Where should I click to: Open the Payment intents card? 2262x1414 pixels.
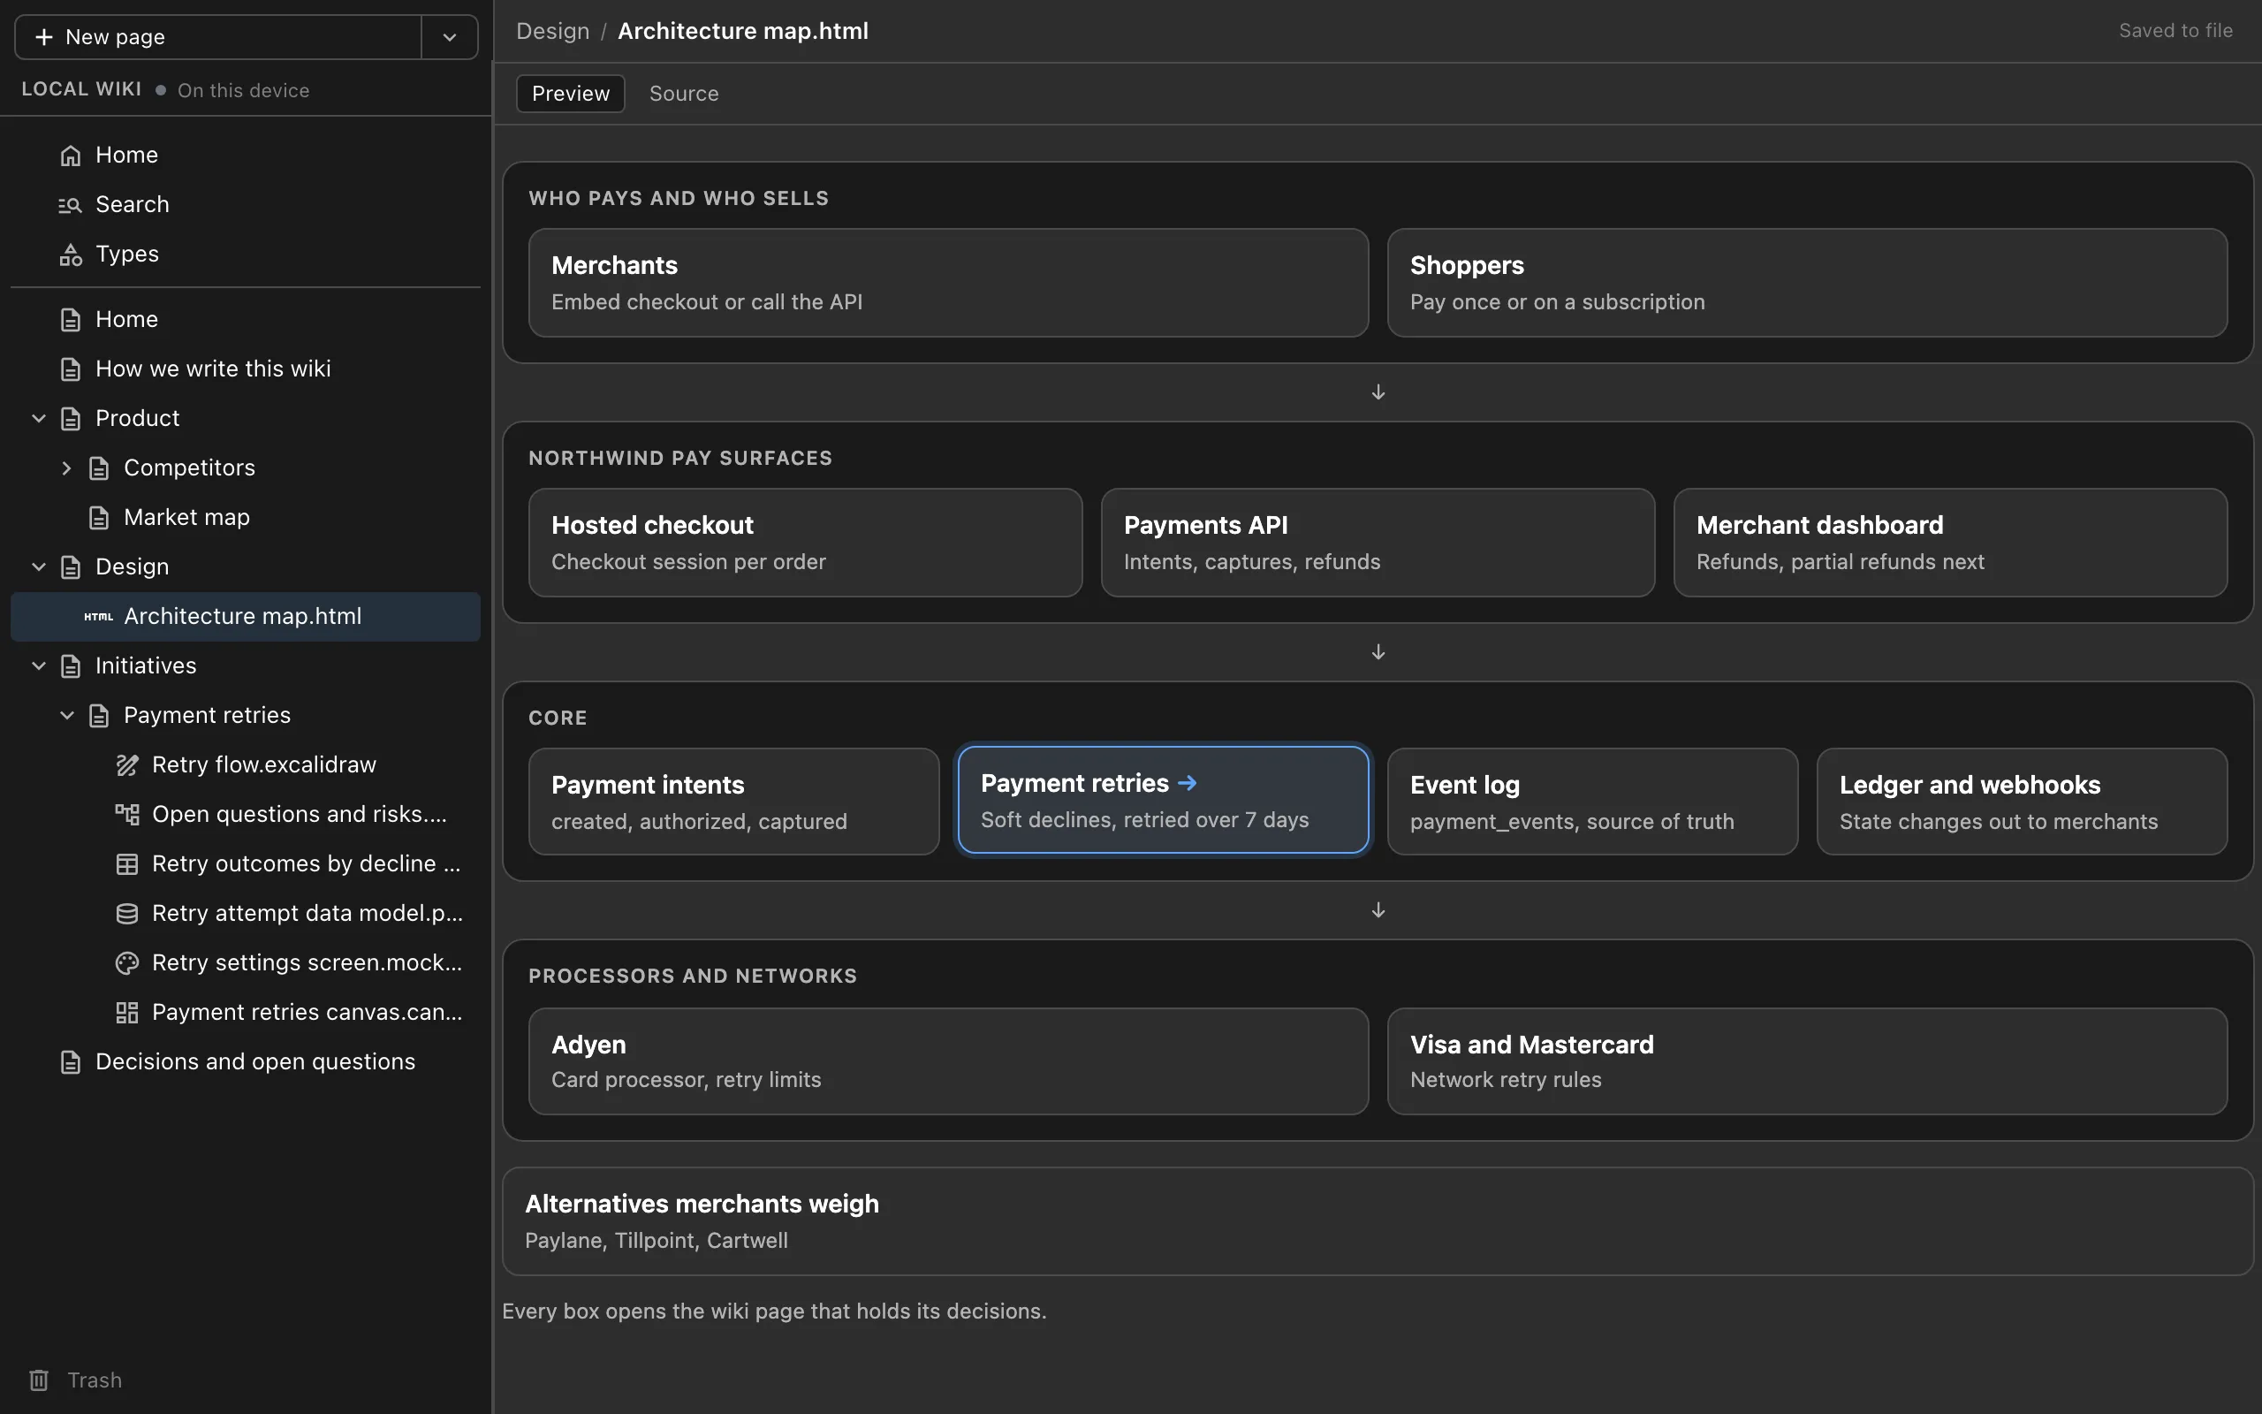point(733,802)
